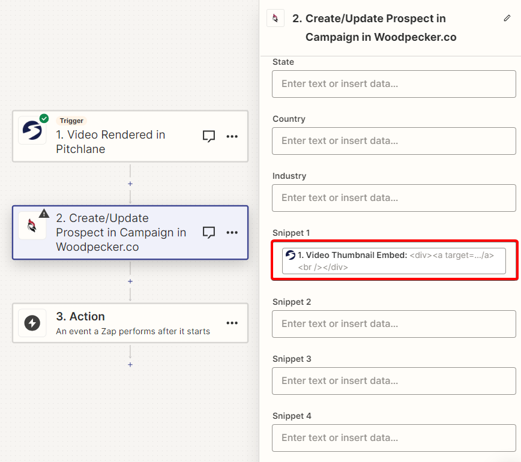The image size is (521, 462).
Task: Click green check badge on trigger step
Action: (x=44, y=118)
